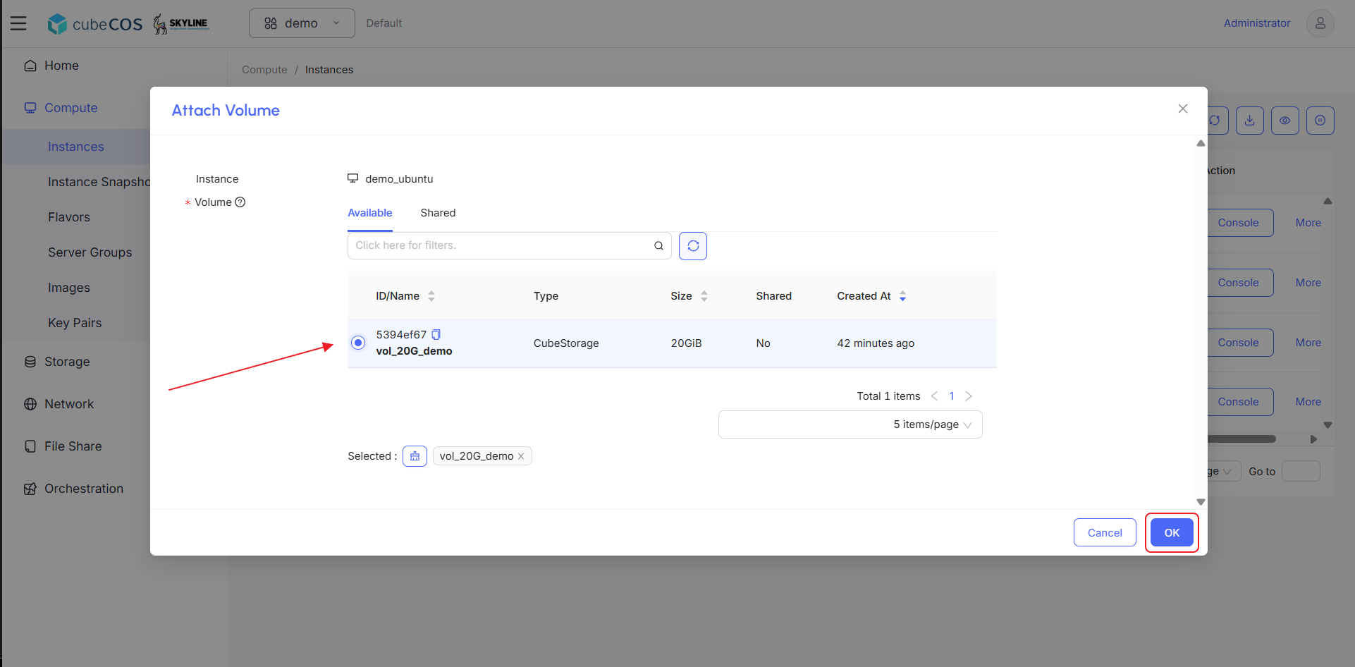
Task: Click the search magnifier in the filter box
Action: tap(658, 245)
